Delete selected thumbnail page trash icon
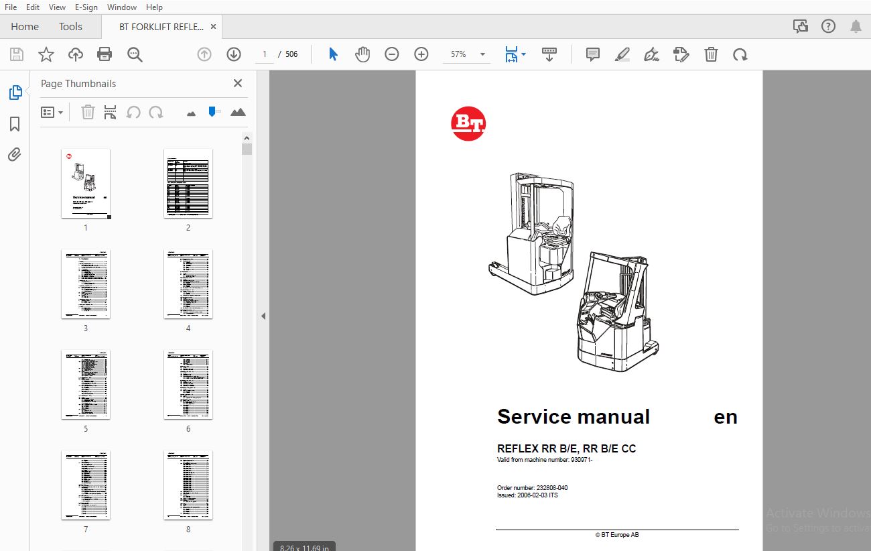Image resolution: width=871 pixels, height=551 pixels. coord(88,112)
